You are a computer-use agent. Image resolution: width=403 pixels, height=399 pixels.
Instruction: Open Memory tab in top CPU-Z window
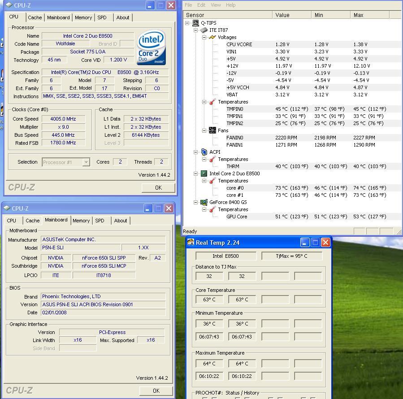click(83, 17)
